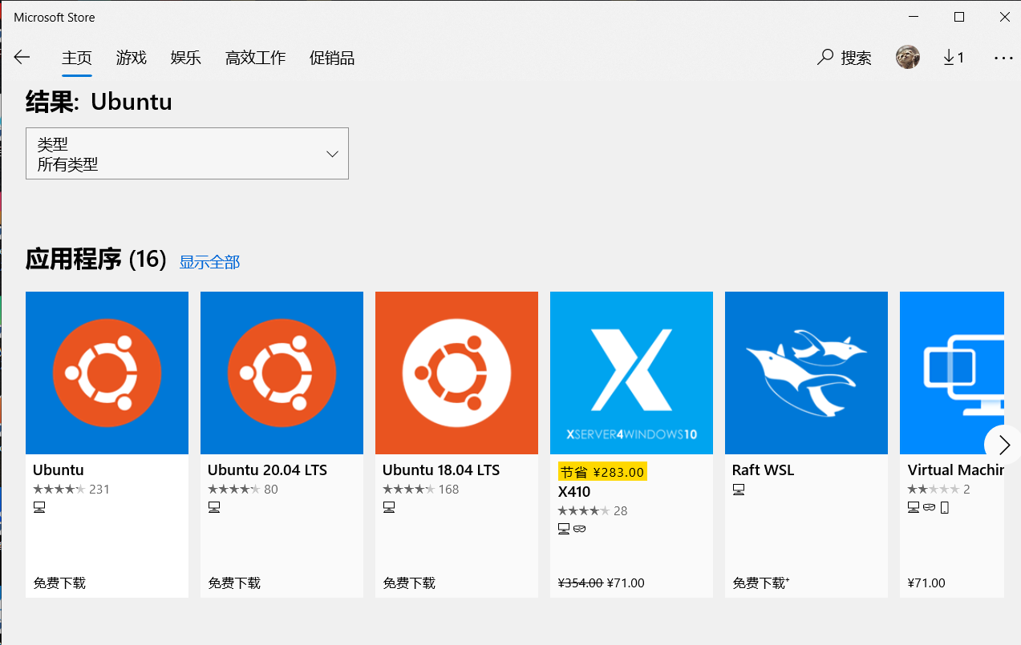
Task: Click the yellow 节省 ¥283.00 savings badge
Action: click(602, 471)
